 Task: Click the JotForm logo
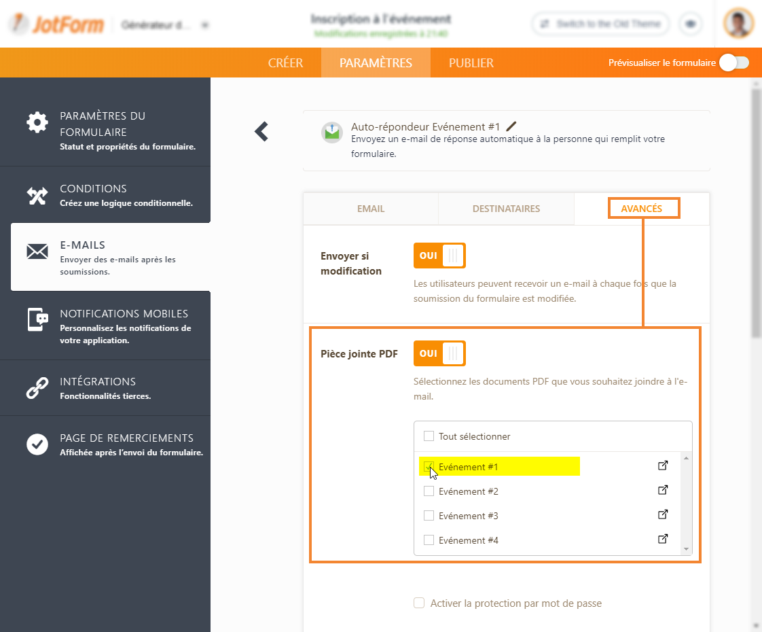point(57,24)
